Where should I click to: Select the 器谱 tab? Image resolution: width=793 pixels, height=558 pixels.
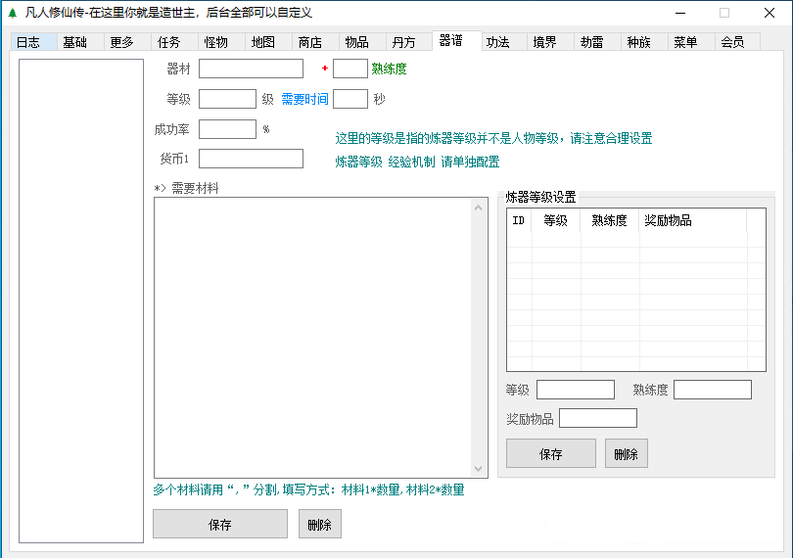pos(456,40)
